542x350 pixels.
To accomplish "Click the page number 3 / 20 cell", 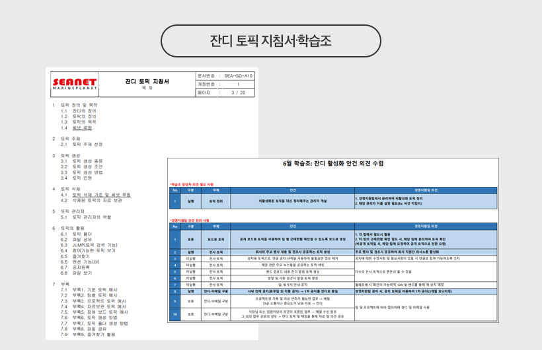I will click(225, 92).
